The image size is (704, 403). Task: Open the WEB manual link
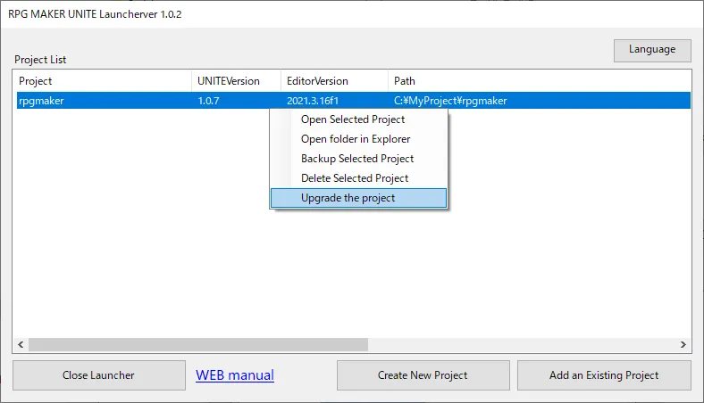pos(235,375)
